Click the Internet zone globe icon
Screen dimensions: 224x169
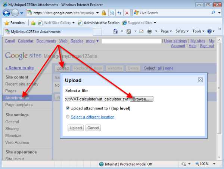click(101, 164)
